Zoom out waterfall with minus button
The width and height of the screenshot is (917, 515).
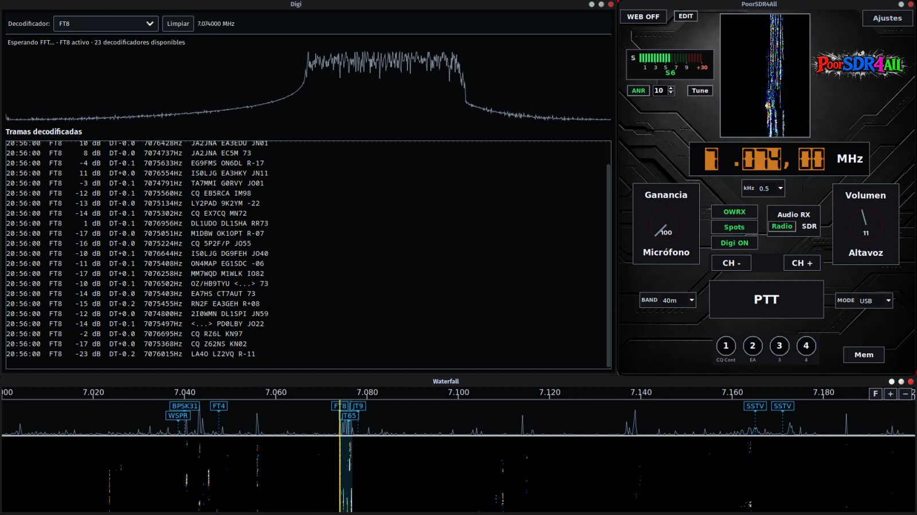point(905,393)
